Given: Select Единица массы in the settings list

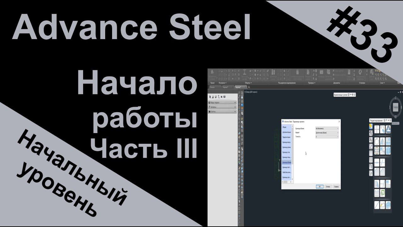Looking at the screenshot, I should pyautogui.click(x=287, y=142).
